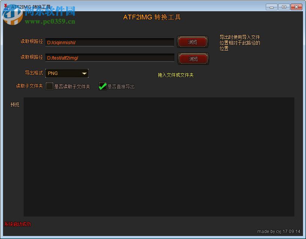Maximize the ATF2IMG window
This screenshot has width=306, height=239.
point(284,6)
